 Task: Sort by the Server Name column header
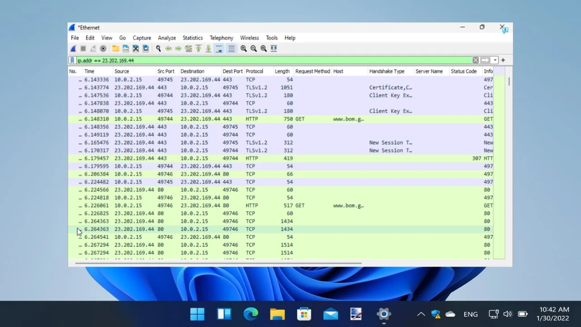(431, 71)
